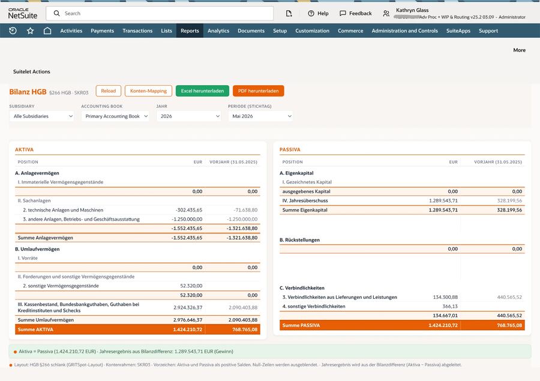Click '3. Verbindlichkeiten aus Lieferungen und Leistungen' row
540x381 pixels.
click(402, 297)
